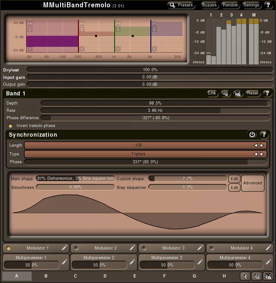
Task: Select next Type with right arrow
Action: 262,154
